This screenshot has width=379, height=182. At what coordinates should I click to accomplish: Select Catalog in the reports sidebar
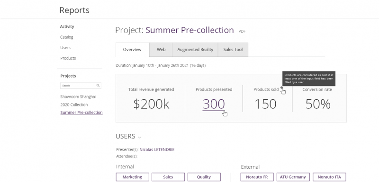tap(66, 37)
